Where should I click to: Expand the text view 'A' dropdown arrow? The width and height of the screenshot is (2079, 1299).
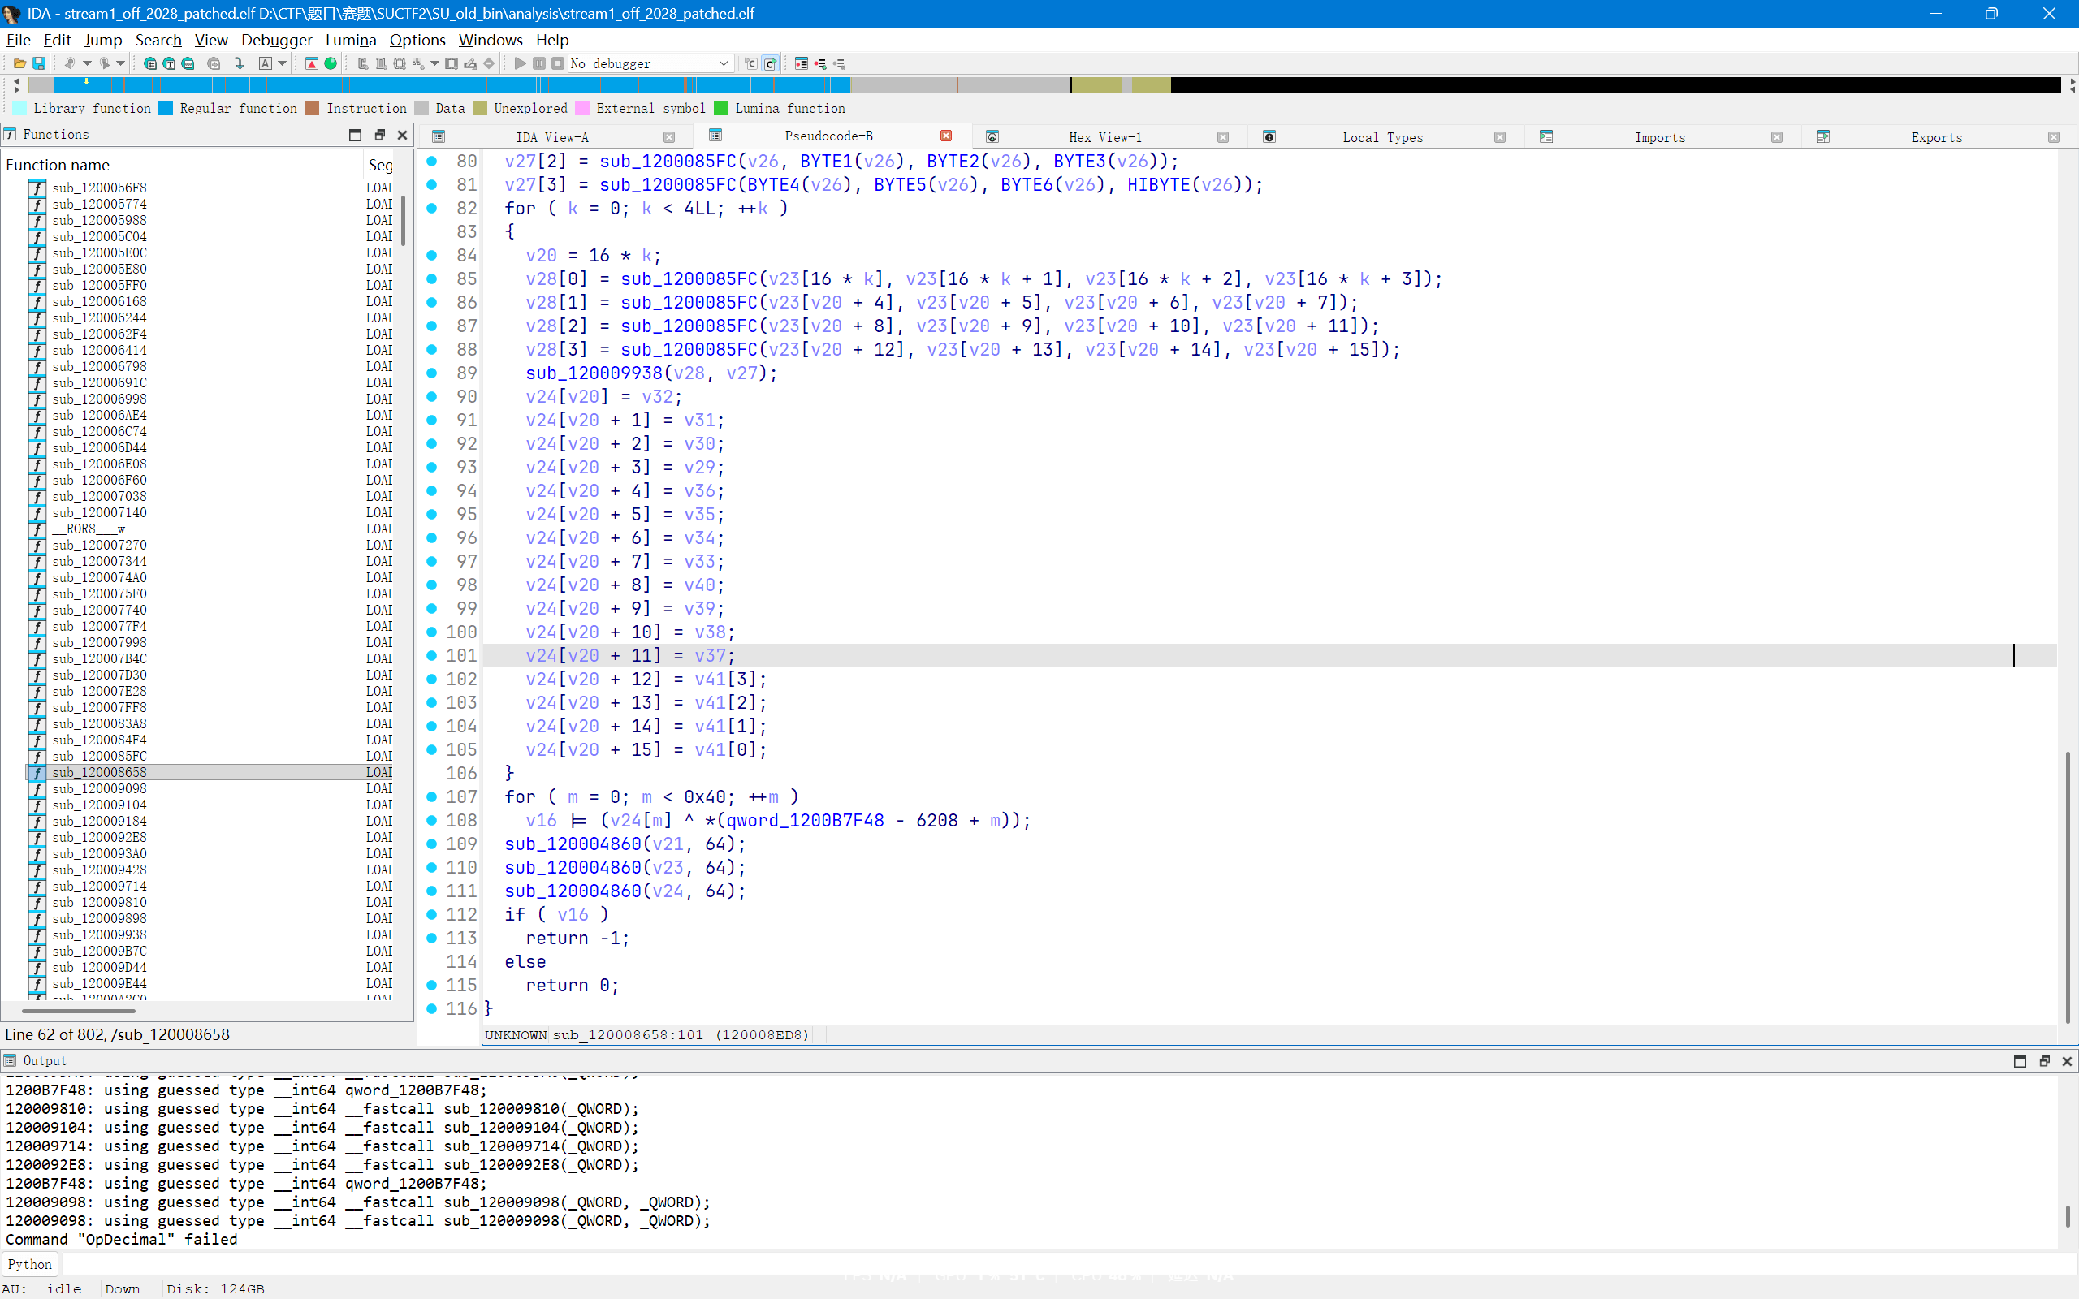tap(282, 63)
